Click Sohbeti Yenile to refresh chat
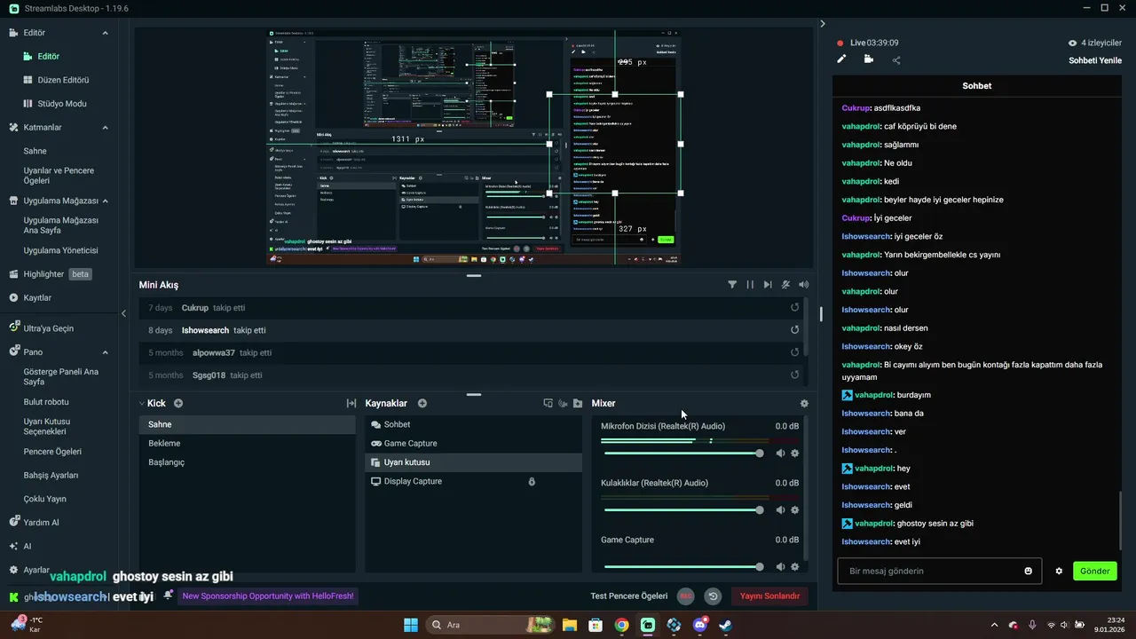 pyautogui.click(x=1095, y=60)
